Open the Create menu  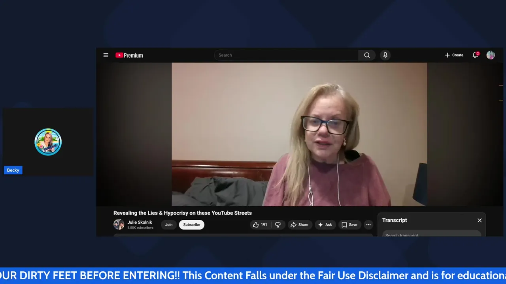tap(454, 55)
